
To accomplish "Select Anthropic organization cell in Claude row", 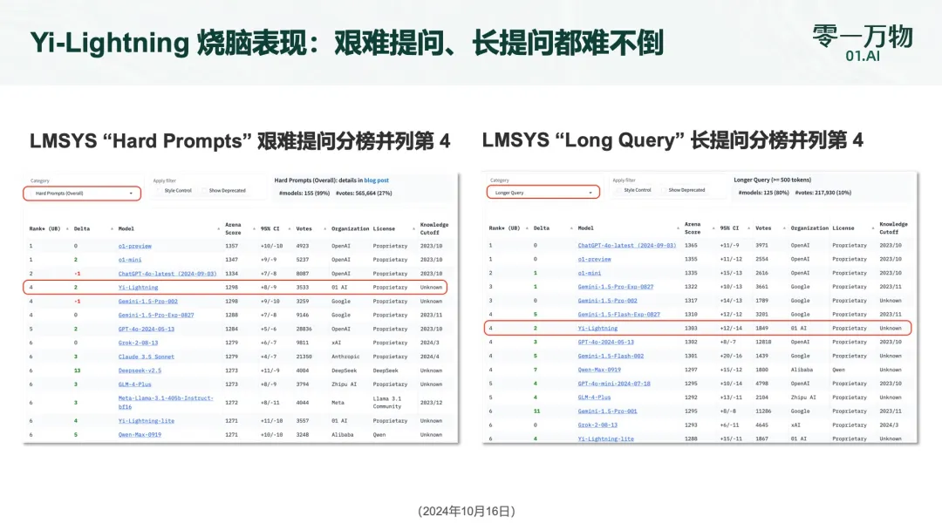I will (x=345, y=357).
